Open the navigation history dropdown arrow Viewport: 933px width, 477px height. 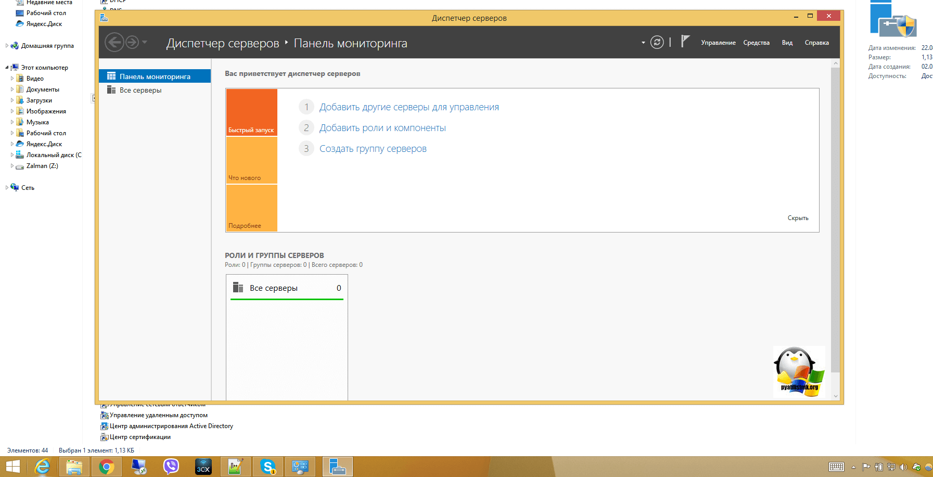[x=145, y=42]
